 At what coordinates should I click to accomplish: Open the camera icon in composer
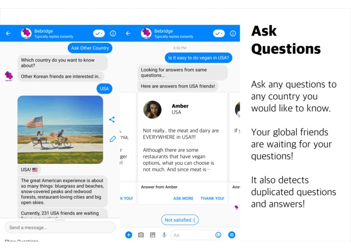click(141, 235)
